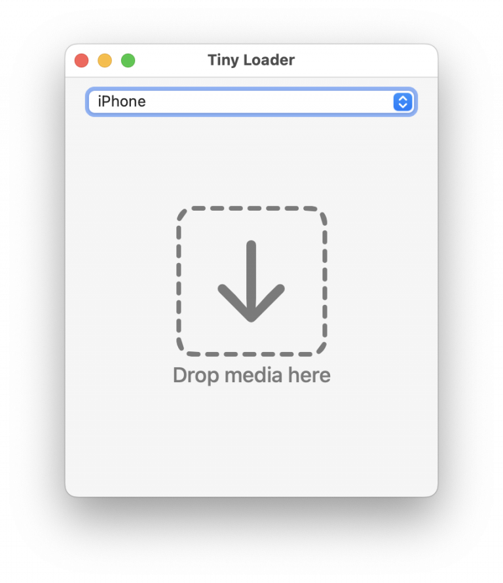Click the Drop media here label

(x=251, y=375)
